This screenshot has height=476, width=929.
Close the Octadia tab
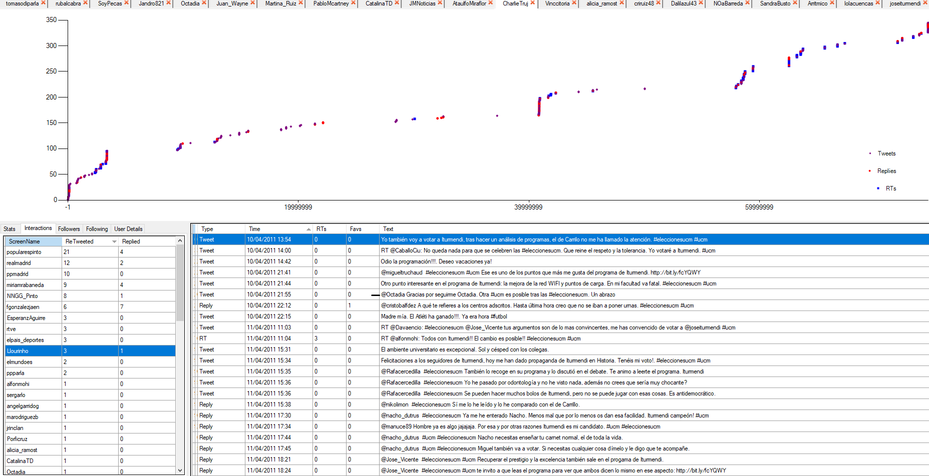pyautogui.click(x=204, y=3)
